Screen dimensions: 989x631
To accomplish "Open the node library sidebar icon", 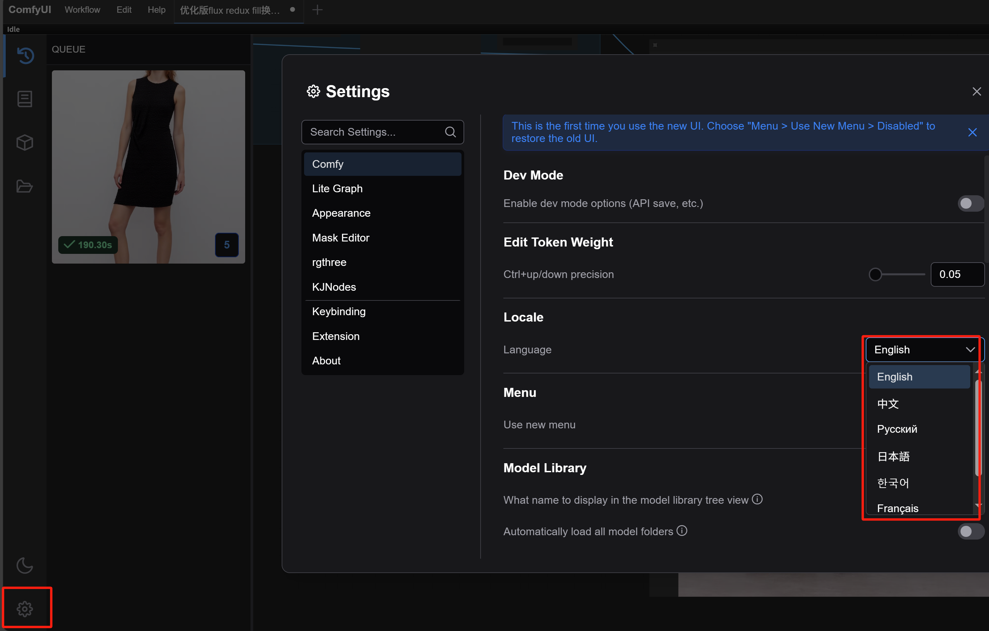I will [25, 99].
